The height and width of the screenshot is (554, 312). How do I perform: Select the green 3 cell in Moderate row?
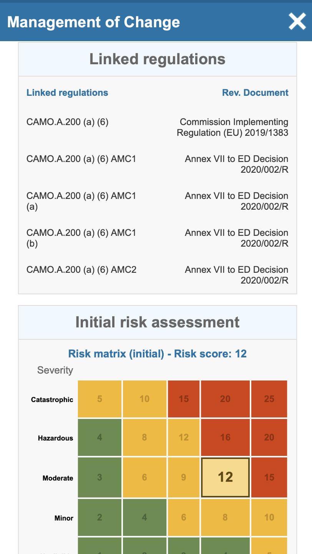(100, 477)
